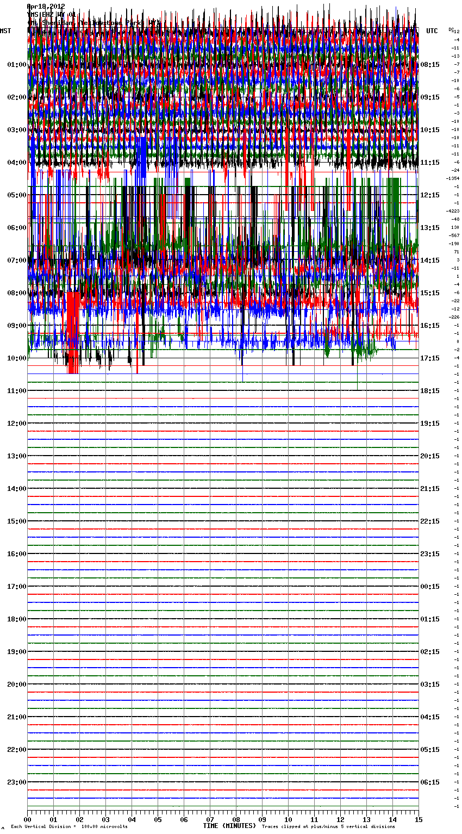Click the 'Traces clipped at plus/minus 5 vertical divisions' note
Image resolution: width=462 pixels, height=834 pixels.
(328, 827)
